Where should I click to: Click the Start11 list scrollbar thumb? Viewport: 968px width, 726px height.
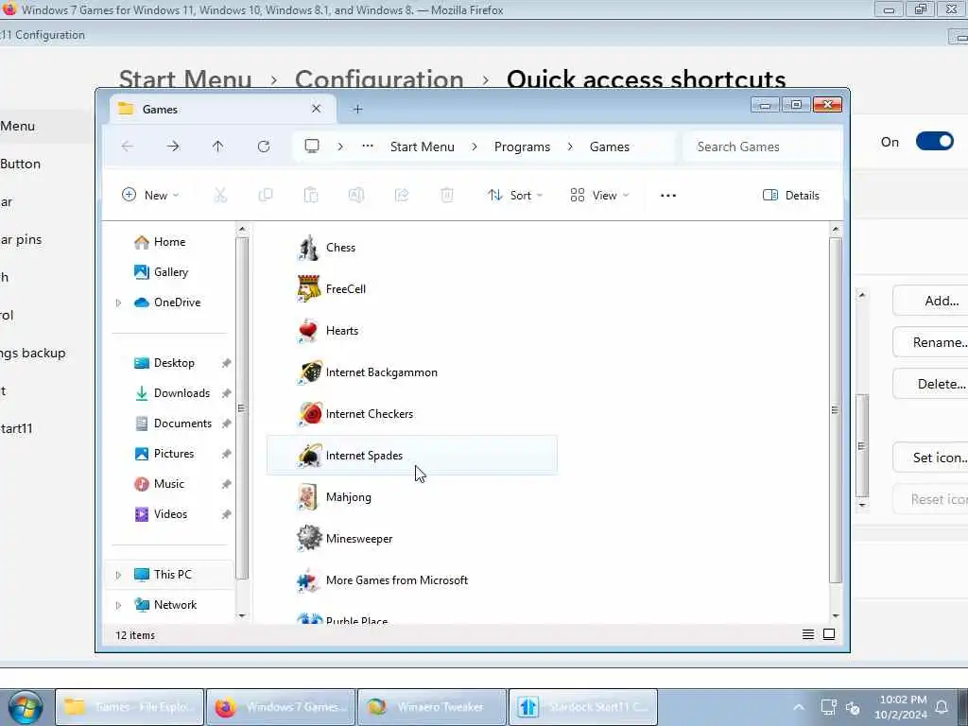[862, 446]
